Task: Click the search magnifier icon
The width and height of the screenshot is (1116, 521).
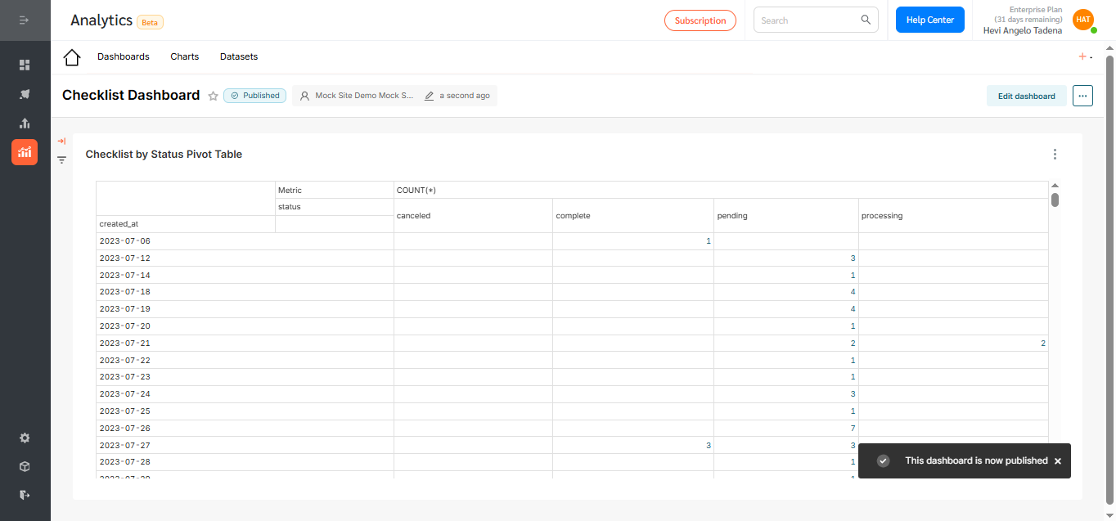Action: [866, 20]
